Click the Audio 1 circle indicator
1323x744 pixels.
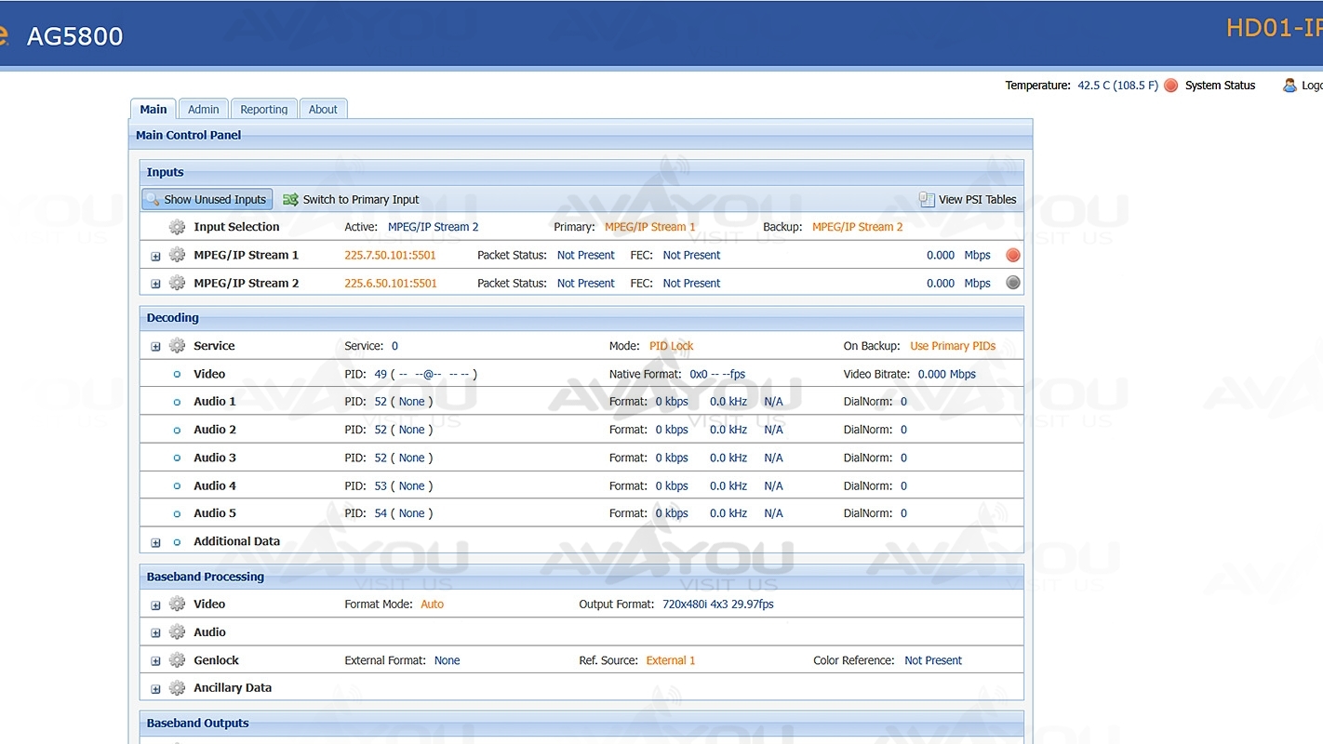click(177, 402)
